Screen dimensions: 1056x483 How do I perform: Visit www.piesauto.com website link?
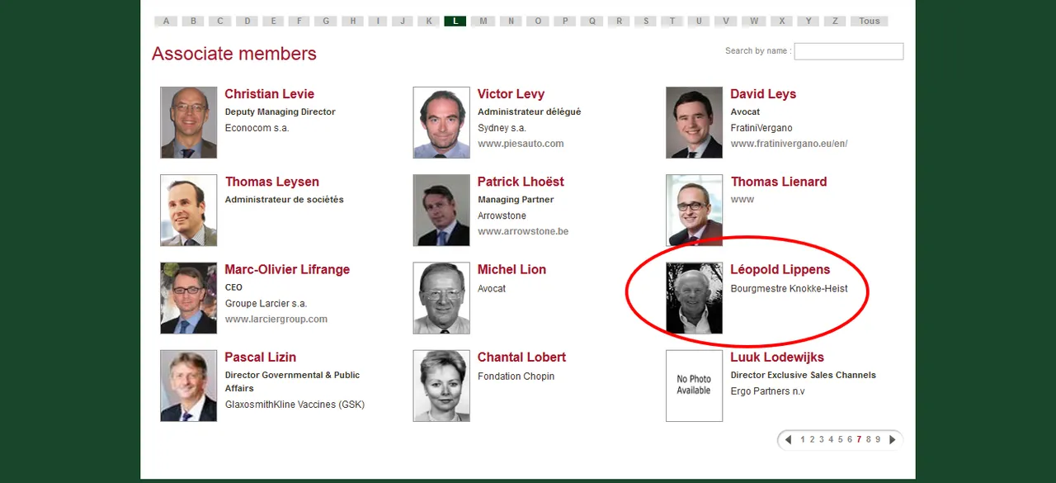coord(521,144)
